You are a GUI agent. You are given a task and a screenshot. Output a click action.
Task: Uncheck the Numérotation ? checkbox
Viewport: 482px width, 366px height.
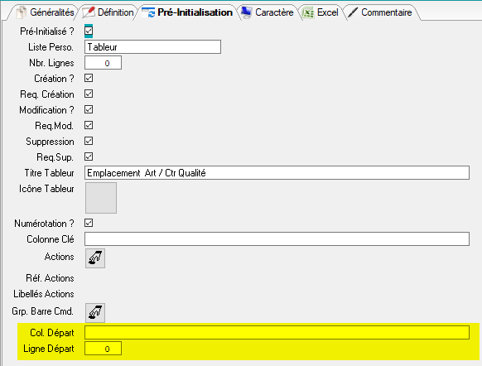[x=89, y=223]
